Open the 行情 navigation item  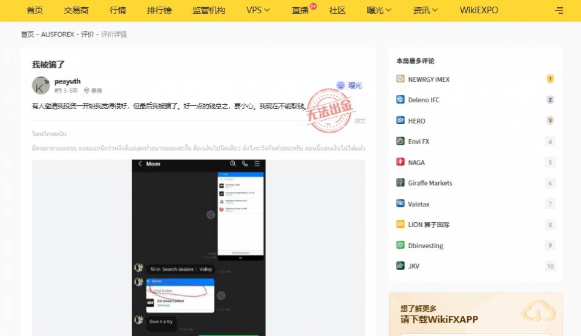pyautogui.click(x=118, y=10)
